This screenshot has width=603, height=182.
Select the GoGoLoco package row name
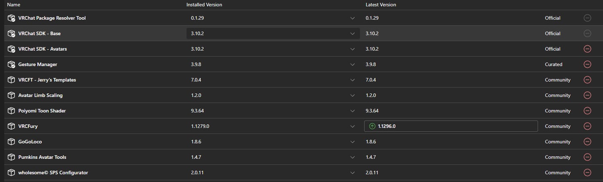pos(30,142)
